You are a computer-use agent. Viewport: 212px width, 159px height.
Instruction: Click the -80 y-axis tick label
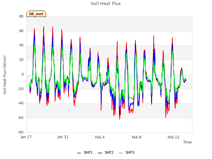click(x=21, y=132)
